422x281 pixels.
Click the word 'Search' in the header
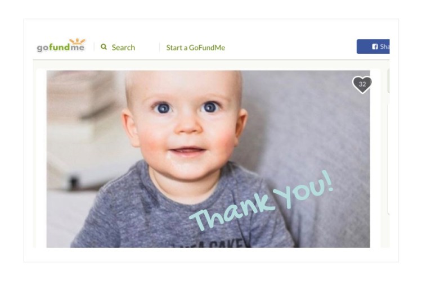[123, 47]
